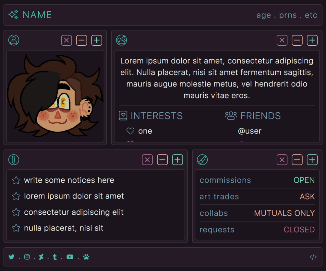Click the commissions OPEN status
326x271 pixels.
[x=304, y=180]
